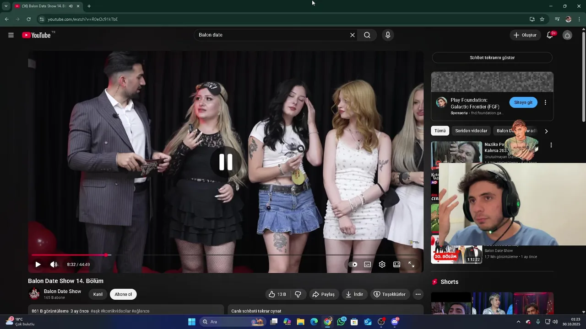Open the first Shorts thumbnail
Viewport: 586px width, 329px height.
point(451,303)
